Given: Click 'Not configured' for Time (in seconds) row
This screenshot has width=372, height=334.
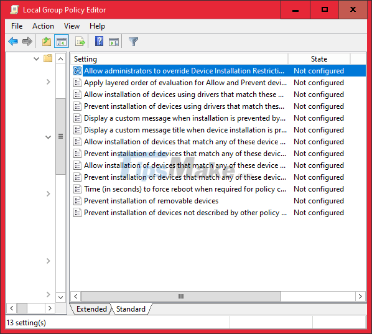Looking at the screenshot, I should click(x=319, y=189).
